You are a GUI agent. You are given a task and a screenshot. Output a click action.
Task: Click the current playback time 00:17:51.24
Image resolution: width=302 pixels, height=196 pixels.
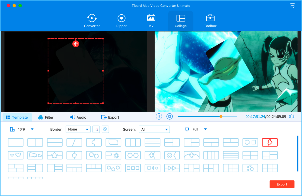[x=255, y=117]
